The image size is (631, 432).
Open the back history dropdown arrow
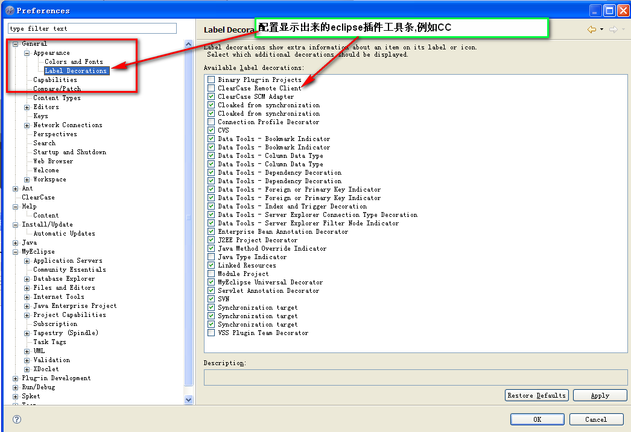(x=601, y=30)
